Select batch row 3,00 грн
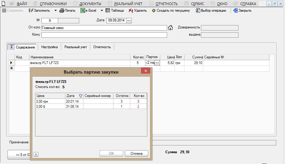 91,101
